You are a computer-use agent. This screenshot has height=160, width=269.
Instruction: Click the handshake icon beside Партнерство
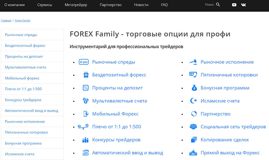194,114
